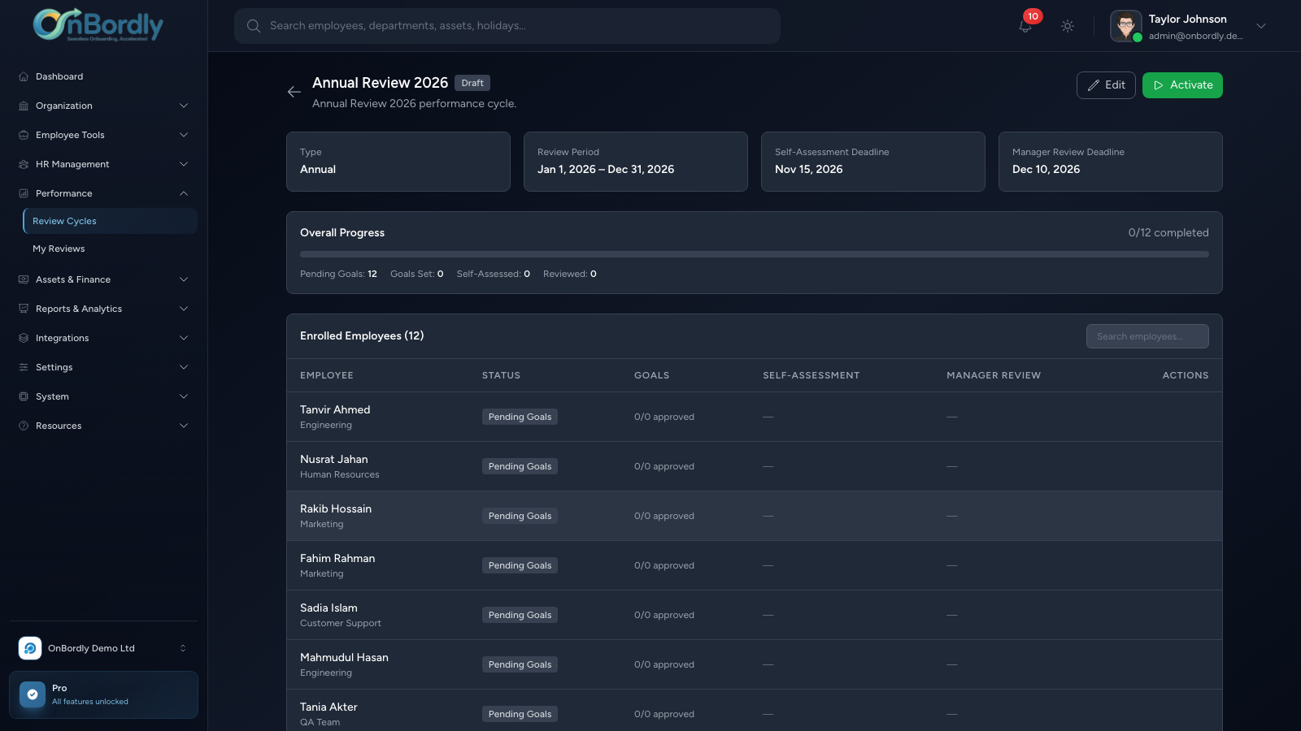Click 0/0 approved for Nusrat Jahan

(664, 466)
